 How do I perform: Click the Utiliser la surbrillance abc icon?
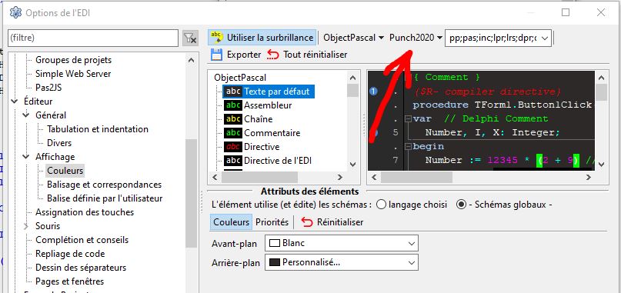(217, 37)
